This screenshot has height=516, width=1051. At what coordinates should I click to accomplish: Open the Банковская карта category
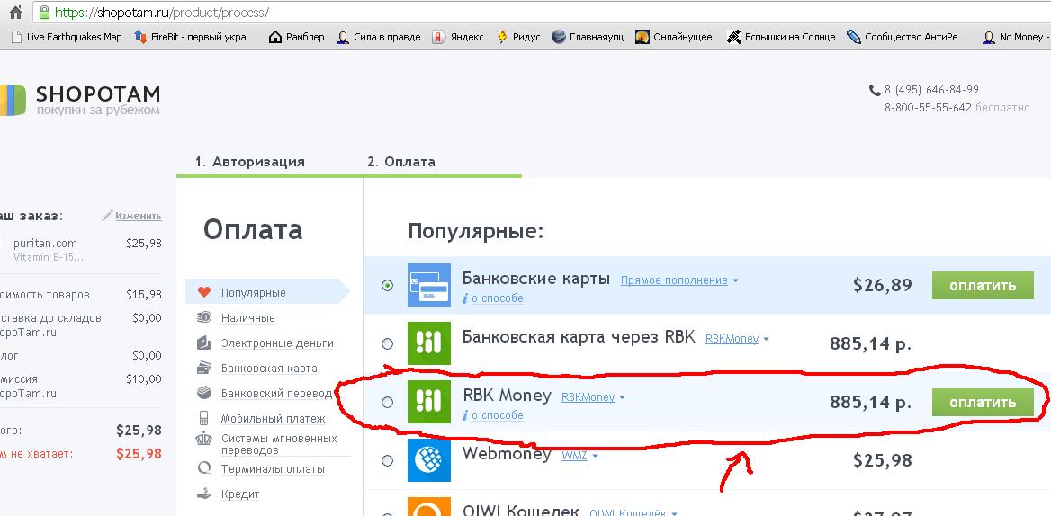(269, 368)
